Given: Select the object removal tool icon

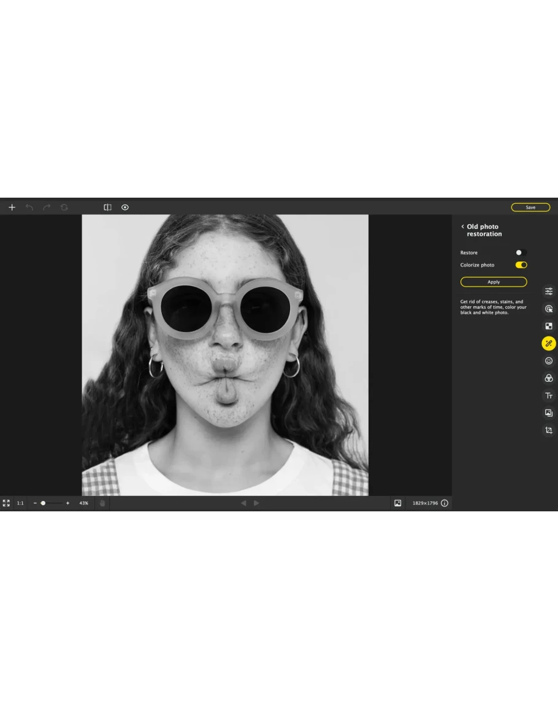Looking at the screenshot, I should pyautogui.click(x=549, y=309).
